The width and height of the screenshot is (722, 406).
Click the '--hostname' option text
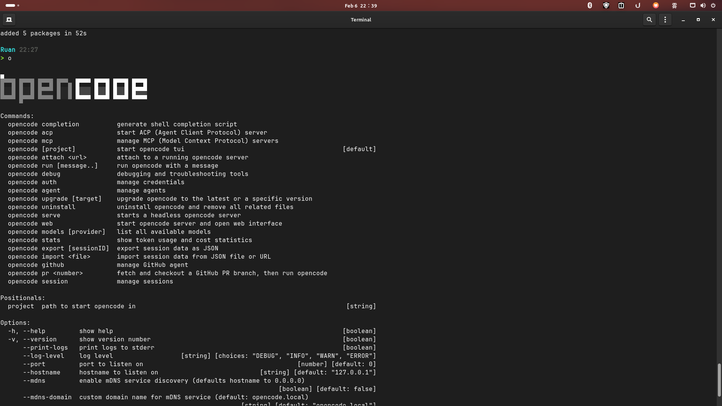(42, 373)
